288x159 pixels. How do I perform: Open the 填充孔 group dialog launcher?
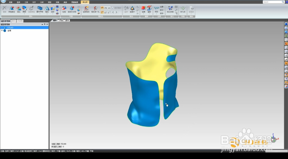point(121,17)
